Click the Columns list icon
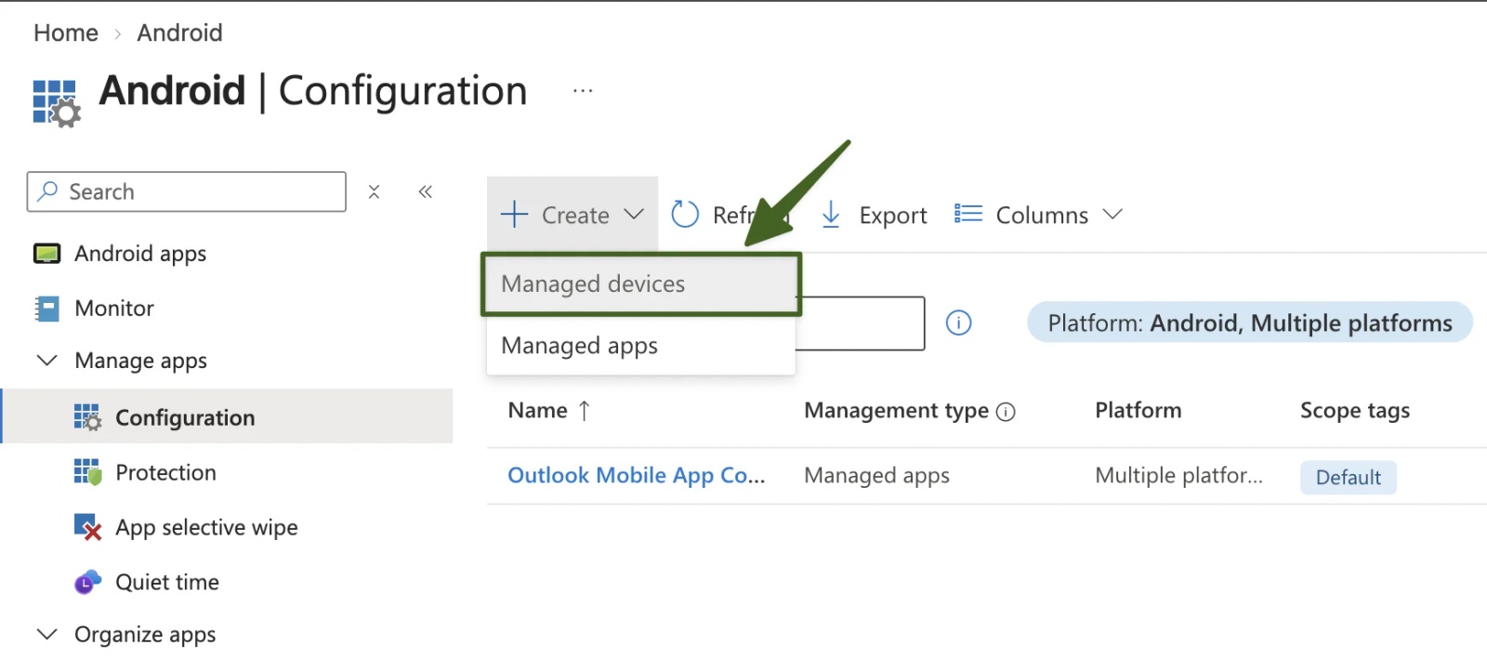 coord(967,215)
